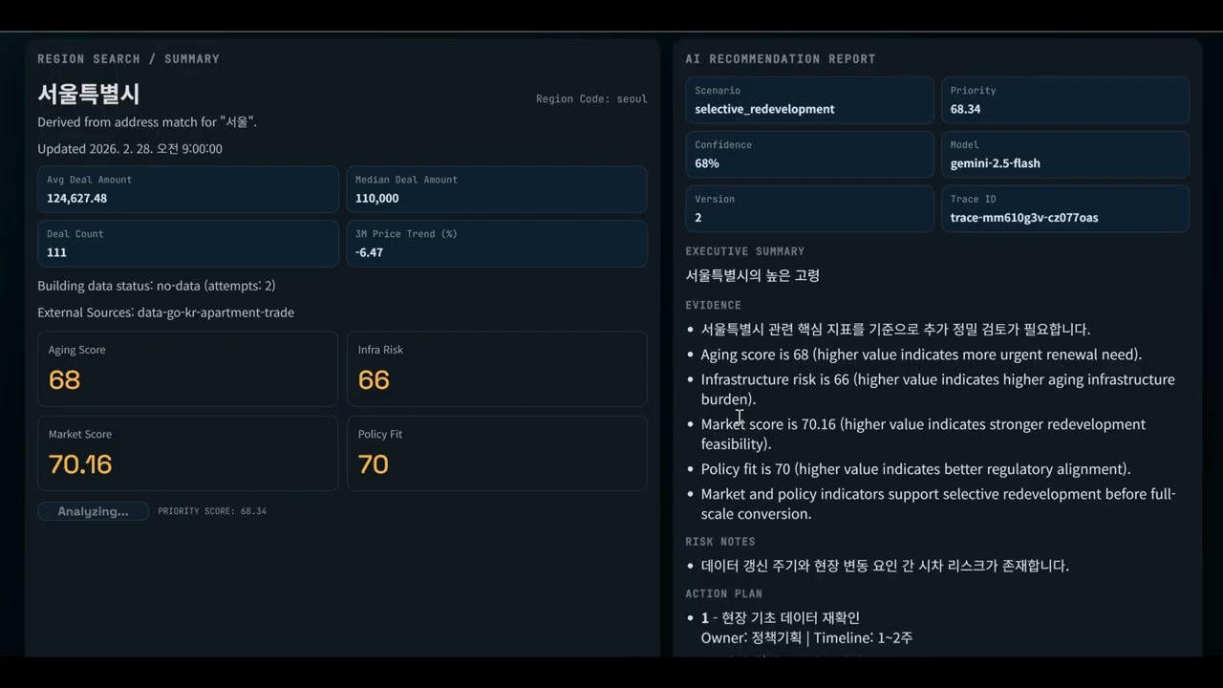The image size is (1223, 688).
Task: Click External Sources: data-go-kr-apartment-trade text
Action: (166, 312)
